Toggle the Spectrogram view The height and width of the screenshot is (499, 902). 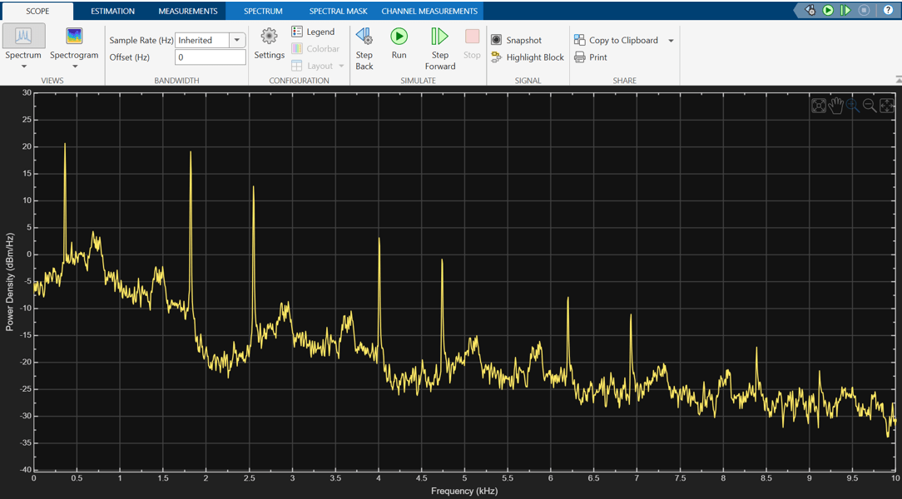[x=74, y=37]
